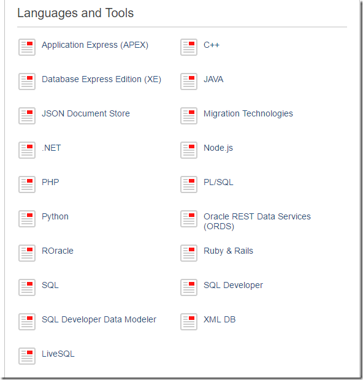Click the document icon beside JSON Document Store
363x380 pixels.
tap(27, 116)
